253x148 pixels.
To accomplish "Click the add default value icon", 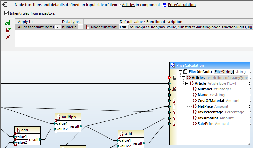I will click(x=8, y=23).
